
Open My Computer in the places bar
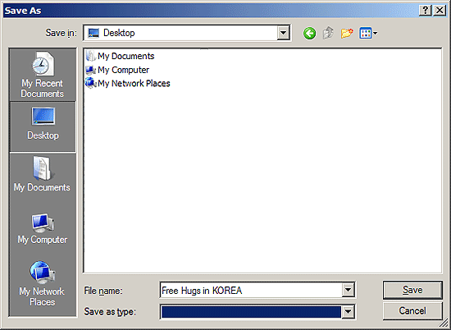(x=43, y=229)
